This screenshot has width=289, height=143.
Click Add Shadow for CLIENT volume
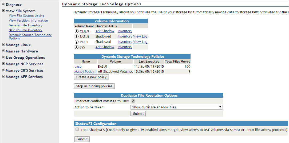105,31
